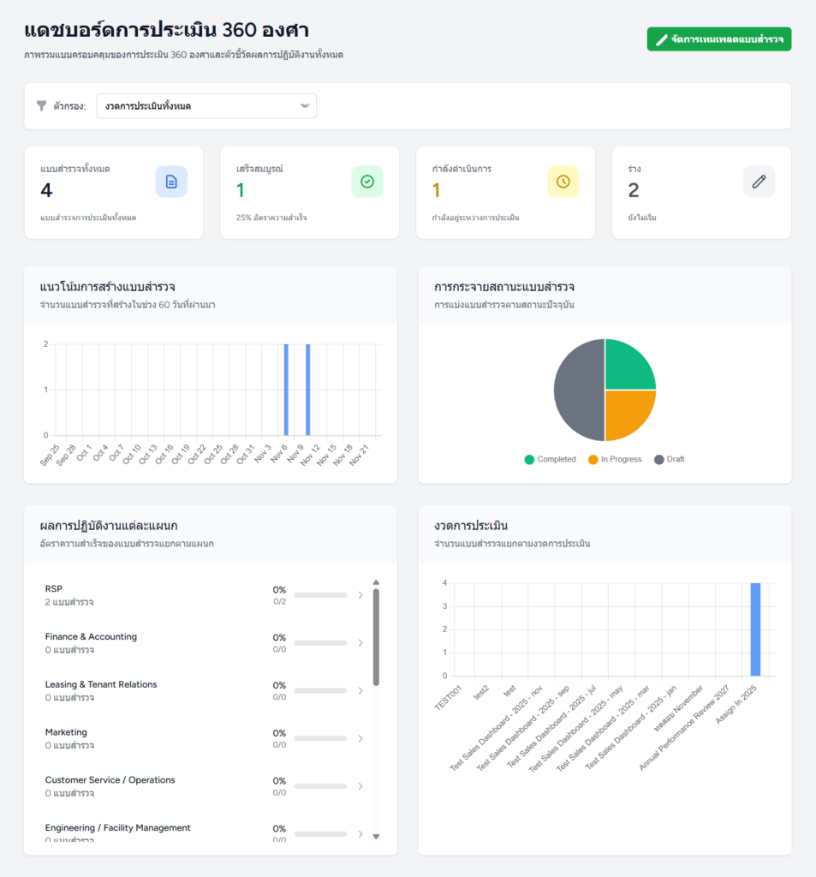Click the manage survey templates button
Viewport: 816px width, 877px height.
(718, 39)
